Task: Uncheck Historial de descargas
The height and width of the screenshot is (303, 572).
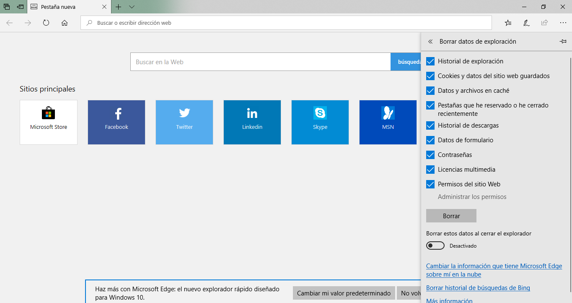Action: tap(430, 125)
